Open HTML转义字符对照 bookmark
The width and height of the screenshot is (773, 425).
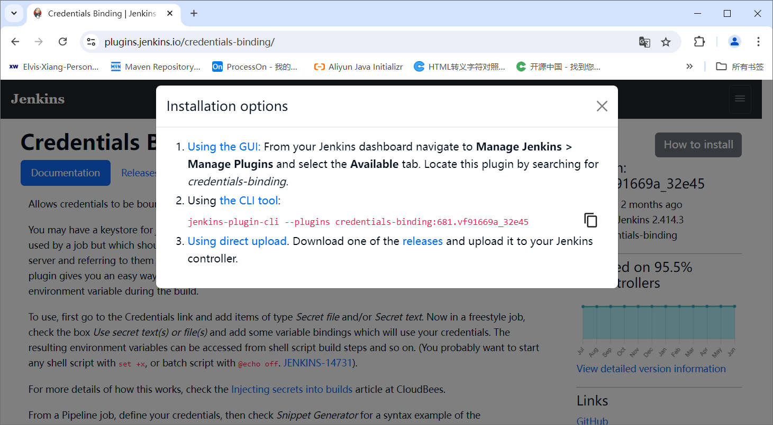(x=459, y=67)
